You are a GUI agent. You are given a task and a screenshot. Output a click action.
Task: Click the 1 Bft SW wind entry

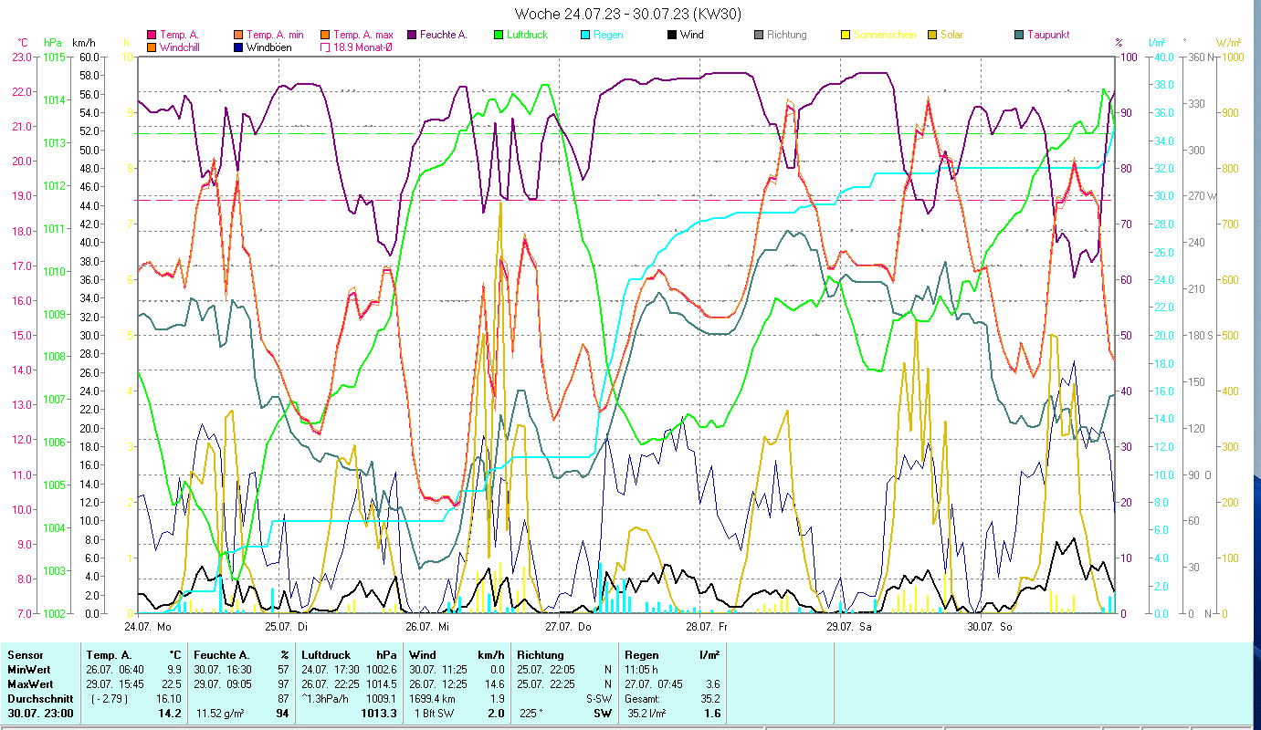pos(432,714)
